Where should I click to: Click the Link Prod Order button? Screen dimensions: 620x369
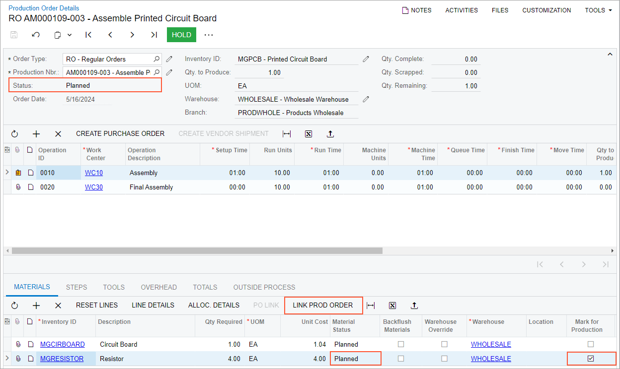pyautogui.click(x=323, y=306)
